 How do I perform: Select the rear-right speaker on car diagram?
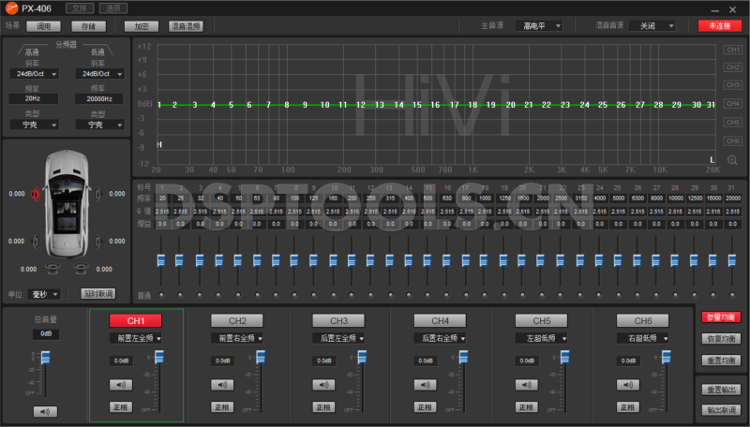point(97,241)
